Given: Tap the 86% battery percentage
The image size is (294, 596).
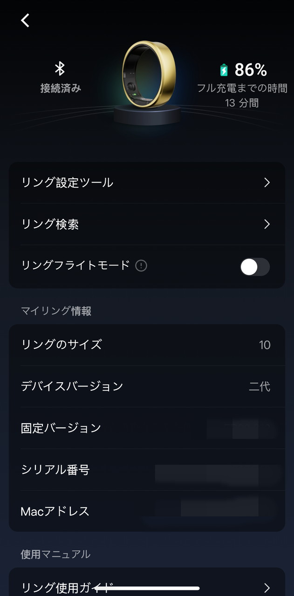Looking at the screenshot, I should (x=251, y=70).
